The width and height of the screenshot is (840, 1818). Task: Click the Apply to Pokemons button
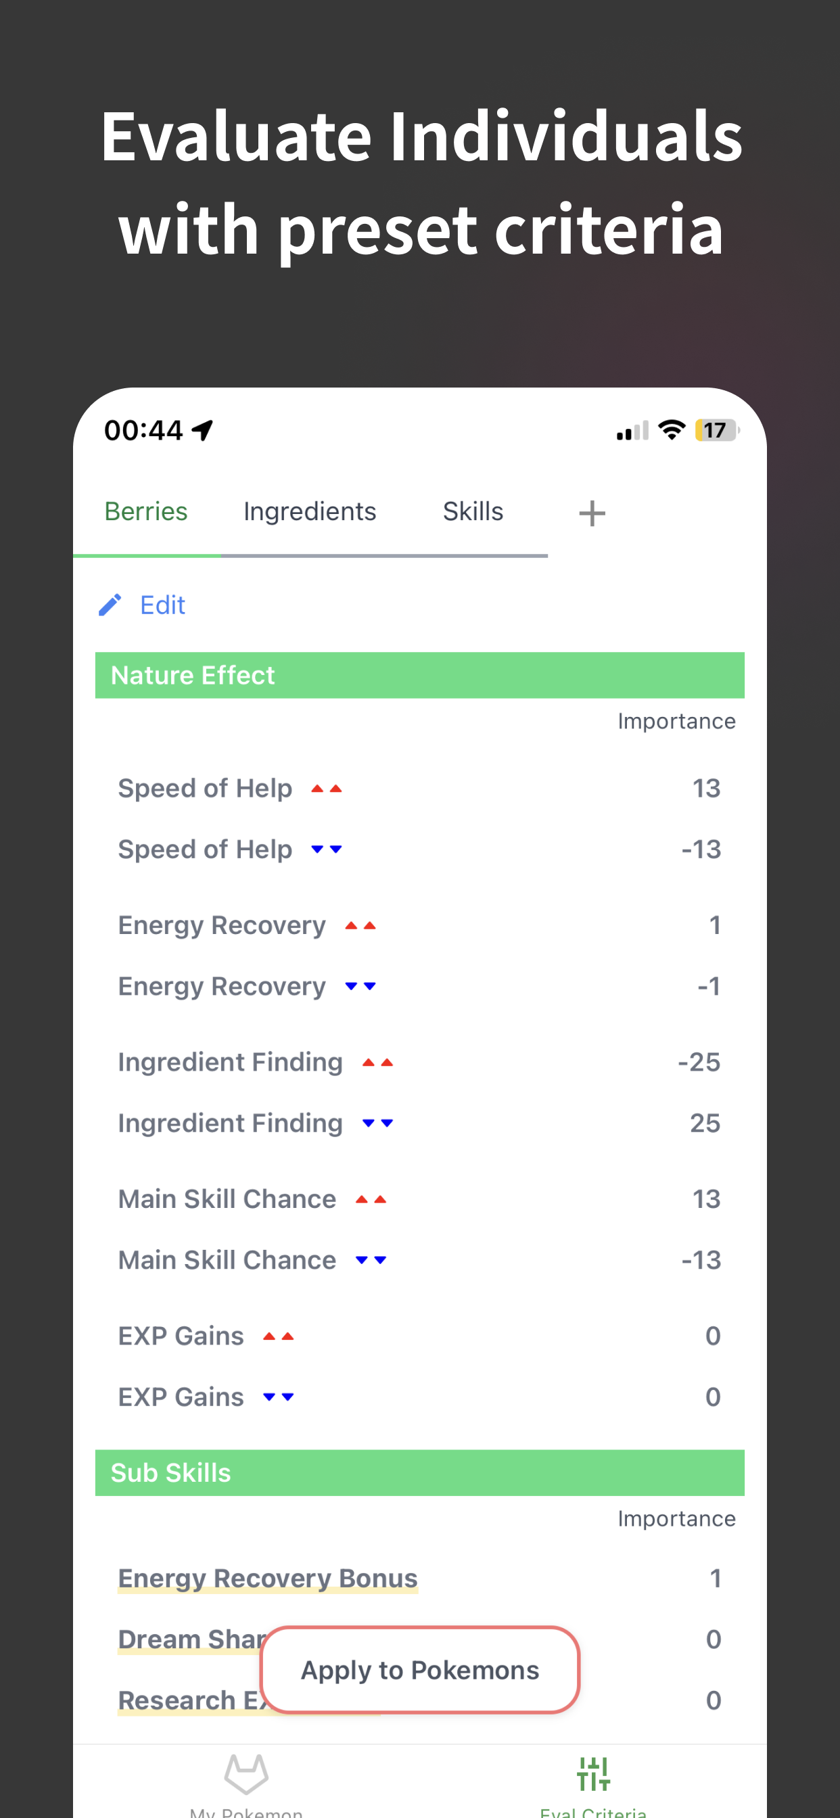[420, 1670]
